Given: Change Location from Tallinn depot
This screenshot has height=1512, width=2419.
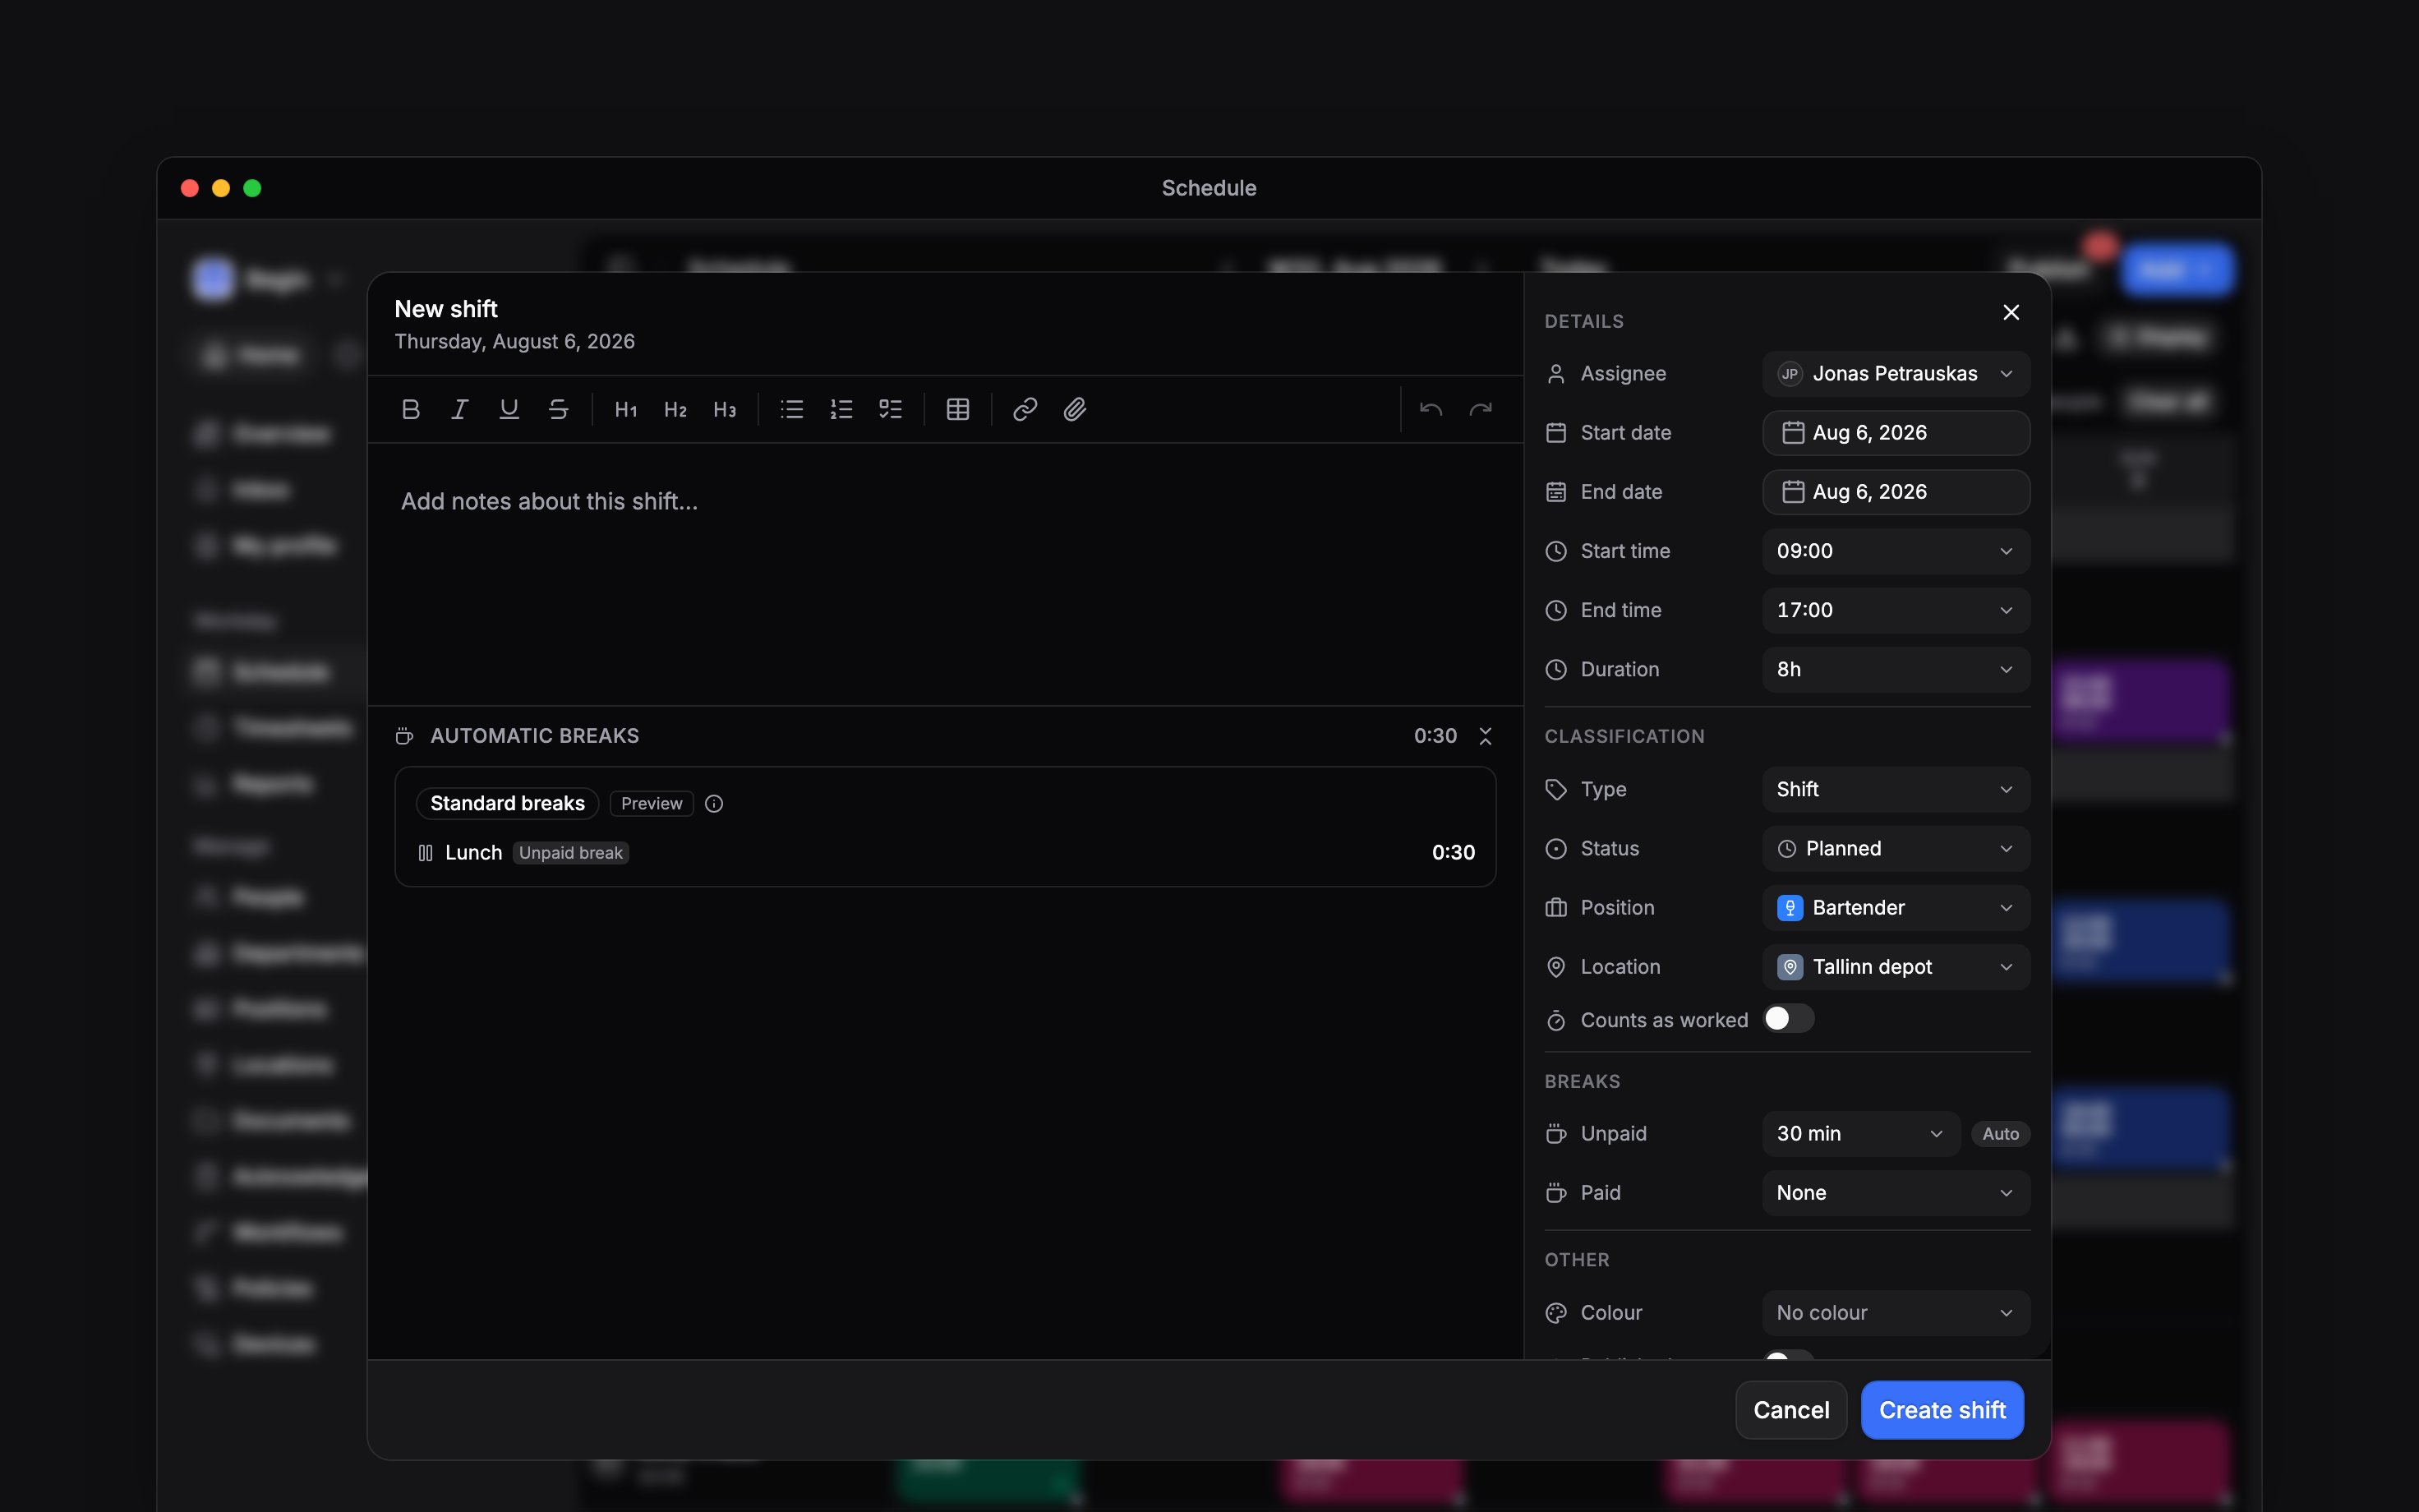Looking at the screenshot, I should [1896, 967].
